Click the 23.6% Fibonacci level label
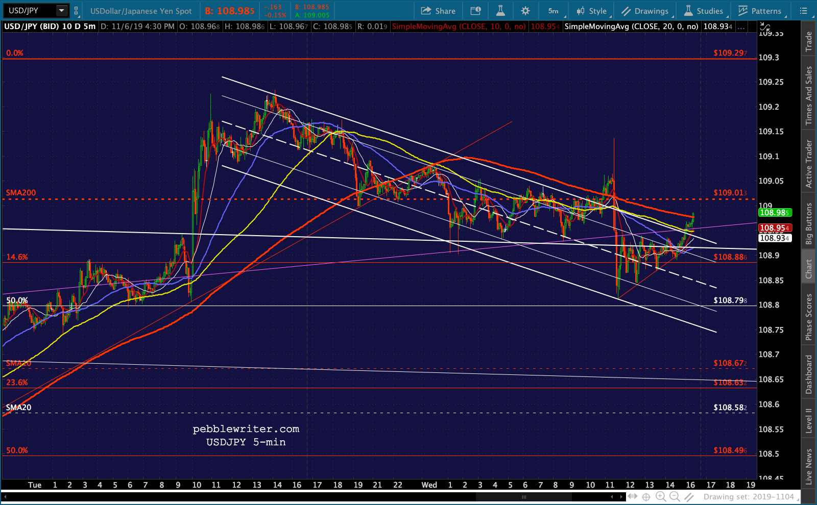The height and width of the screenshot is (505, 817). [x=17, y=383]
